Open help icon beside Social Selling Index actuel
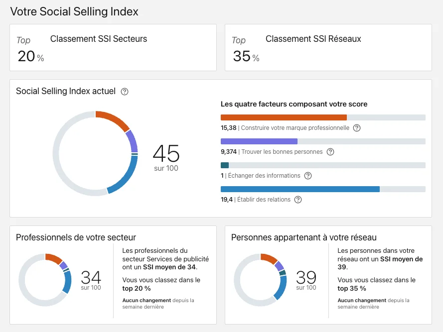 [x=125, y=92]
